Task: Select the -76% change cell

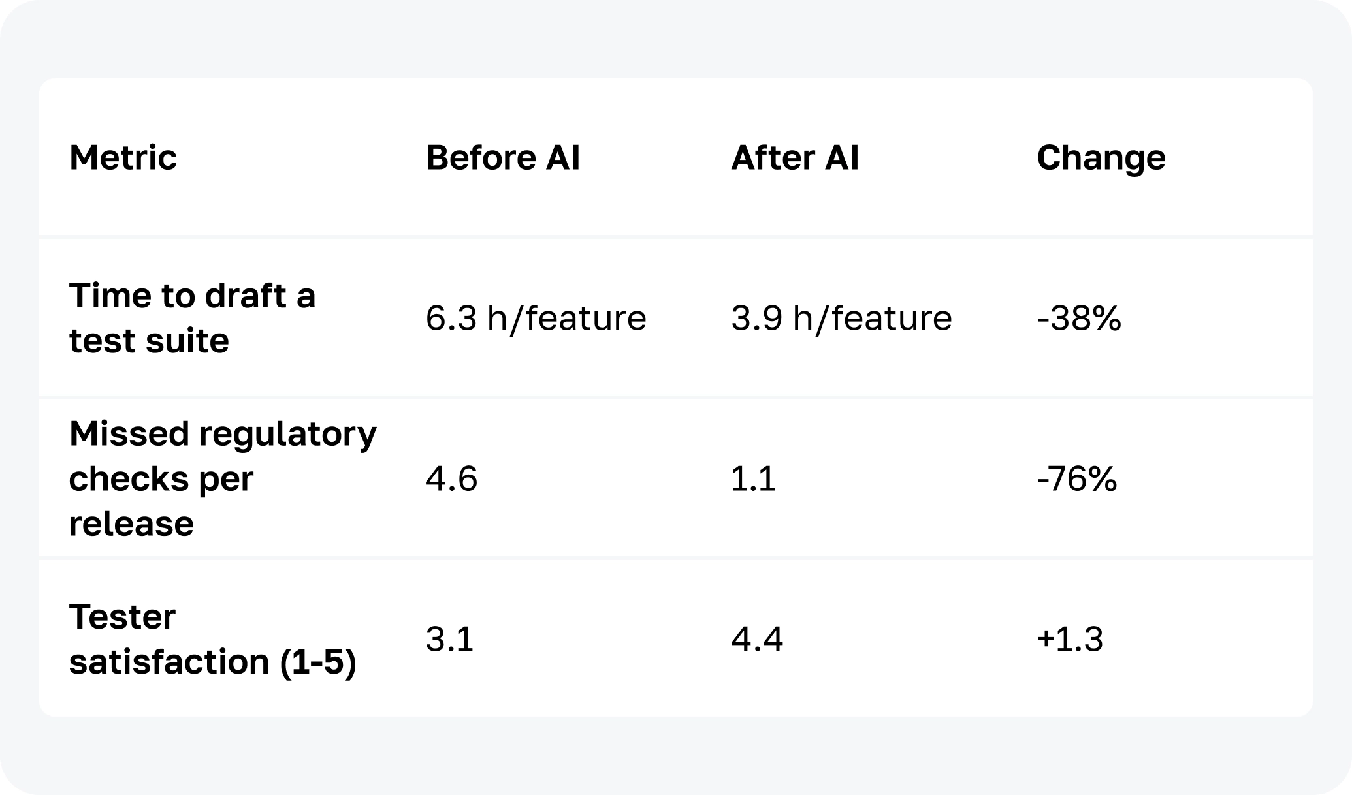Action: point(1076,478)
